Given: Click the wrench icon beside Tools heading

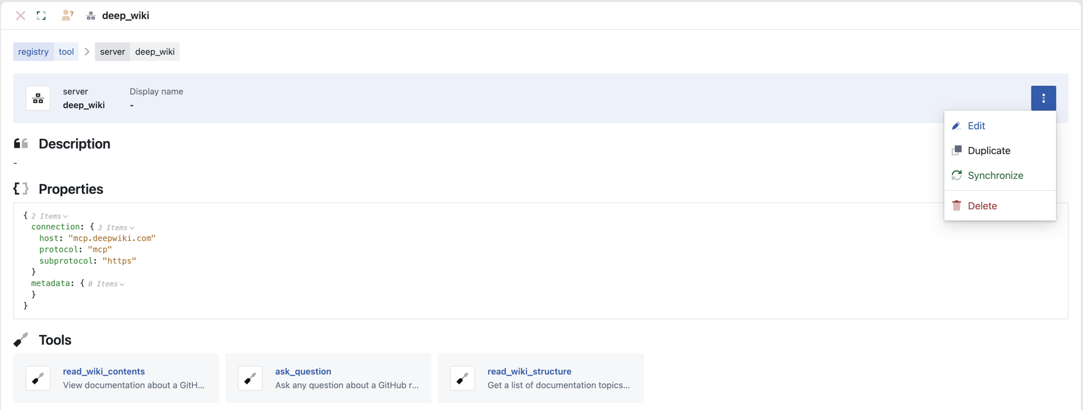Looking at the screenshot, I should pos(21,340).
